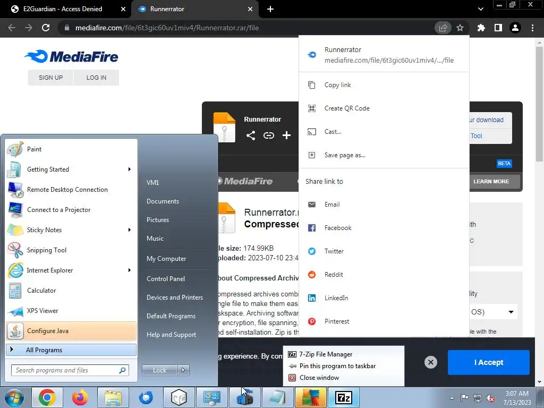Screen dimensions: 544x408
Task: Open Control Panel from the Start menu
Action: 166,278
